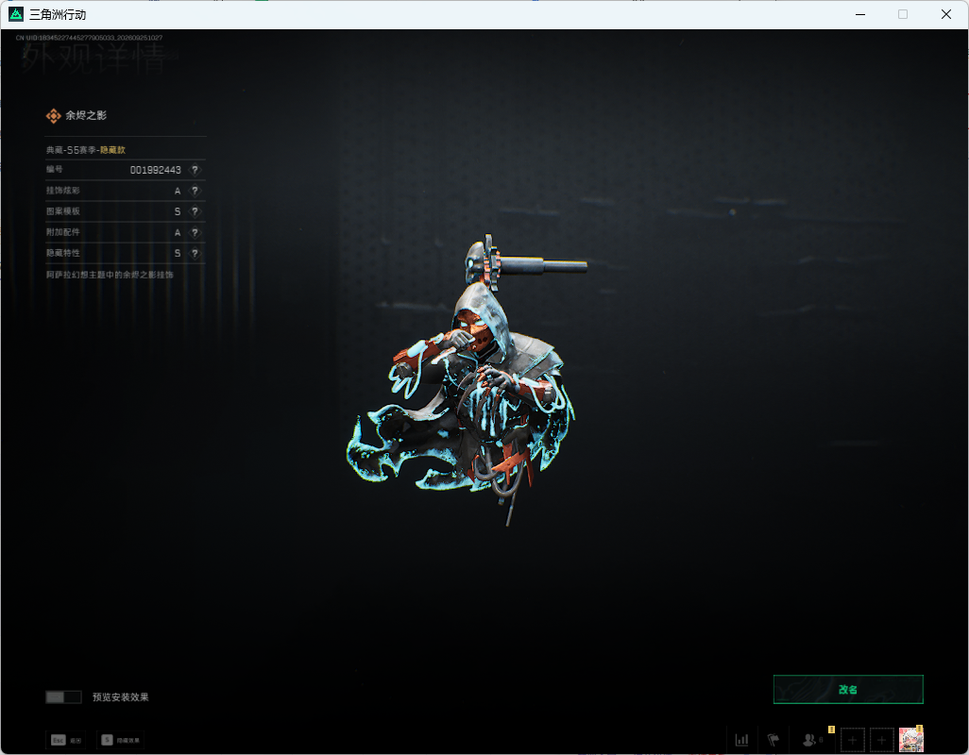Image resolution: width=969 pixels, height=755 pixels.
Task: Open the statistics bar chart icon
Action: [741, 740]
